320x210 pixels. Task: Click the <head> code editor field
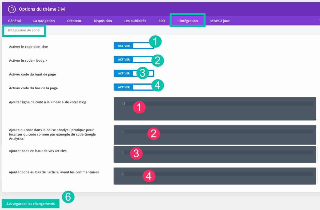click(215, 109)
